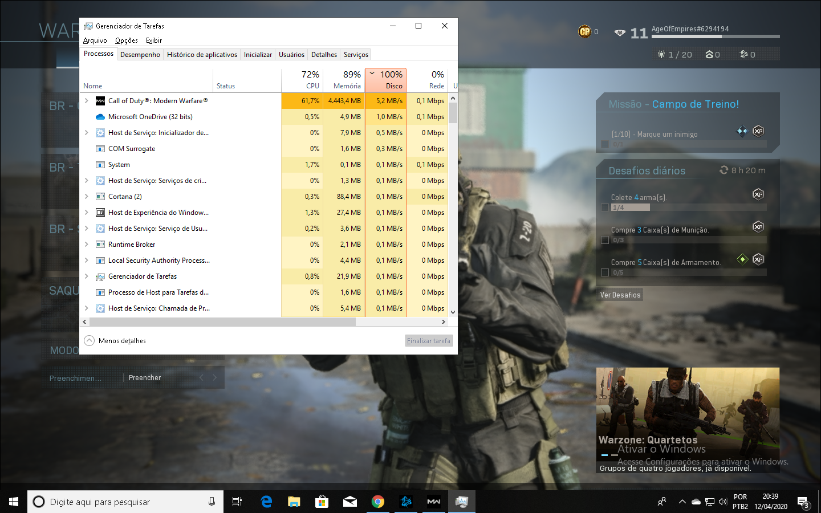Switch to the Inicializar tab
The image size is (821, 513).
[x=258, y=55]
